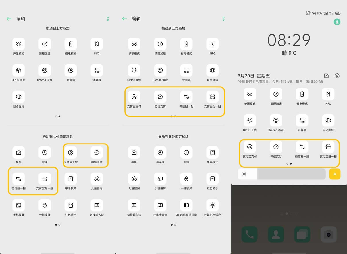The image size is (347, 254).
Task: Open the green dots menu in left 编辑 screen
Action: [108, 19]
